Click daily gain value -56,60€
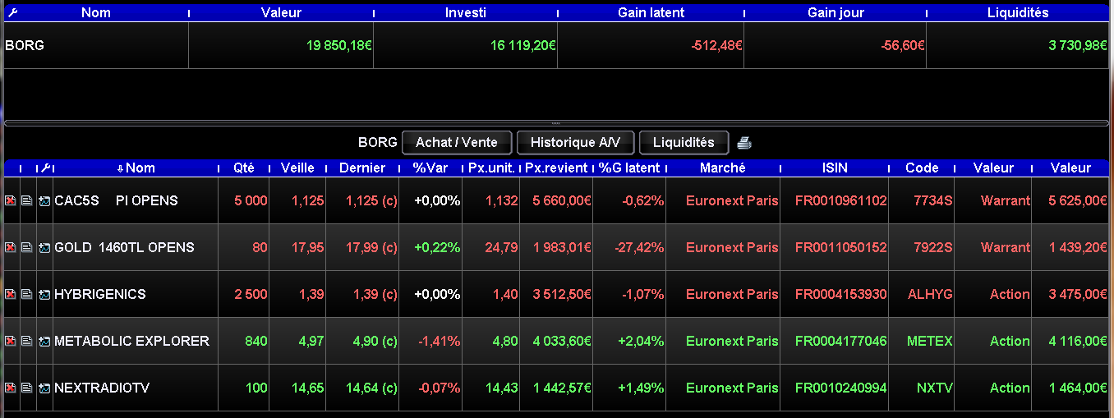The image size is (1114, 418). click(904, 46)
